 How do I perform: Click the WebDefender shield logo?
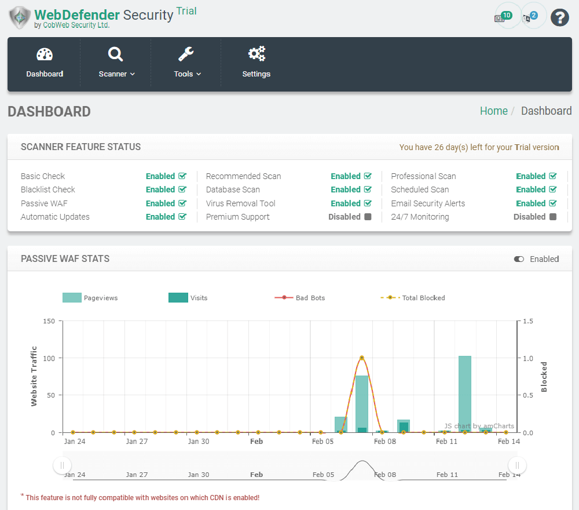(20, 17)
